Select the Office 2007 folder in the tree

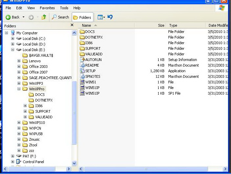pos(38,72)
